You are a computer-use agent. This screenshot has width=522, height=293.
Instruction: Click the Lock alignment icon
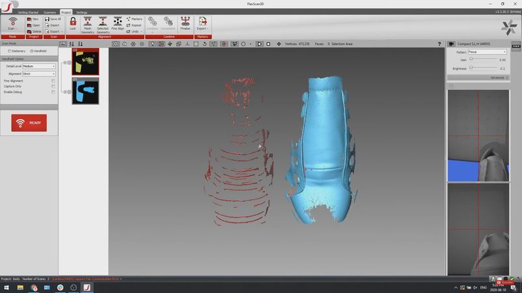[x=72, y=24]
